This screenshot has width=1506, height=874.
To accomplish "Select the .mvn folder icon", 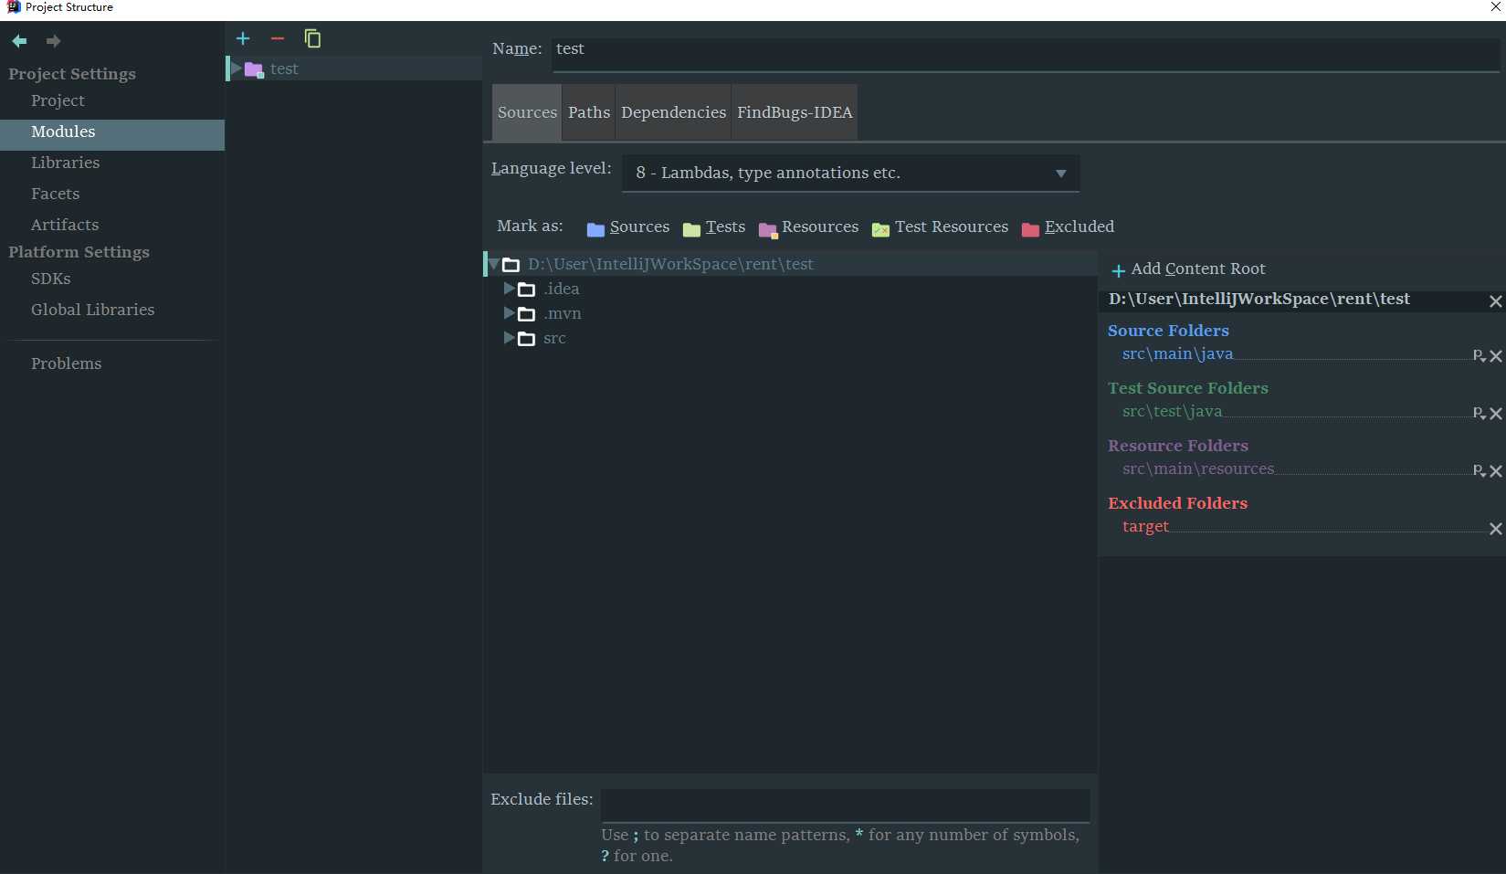I will (527, 314).
